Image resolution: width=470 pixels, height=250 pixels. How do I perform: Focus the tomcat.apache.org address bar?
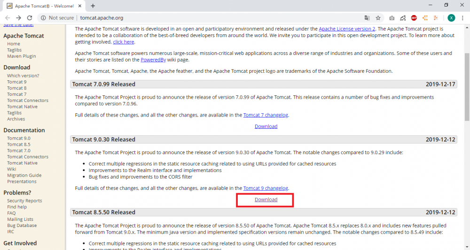click(x=102, y=18)
